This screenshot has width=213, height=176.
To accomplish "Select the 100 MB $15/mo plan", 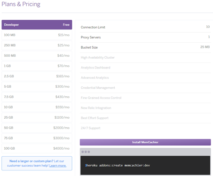I will click(x=37, y=35).
